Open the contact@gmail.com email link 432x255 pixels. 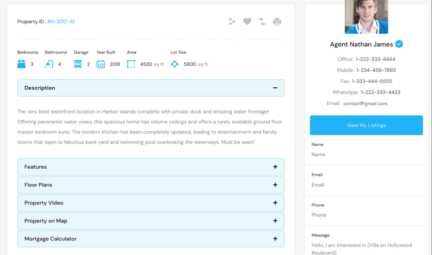pyautogui.click(x=365, y=104)
